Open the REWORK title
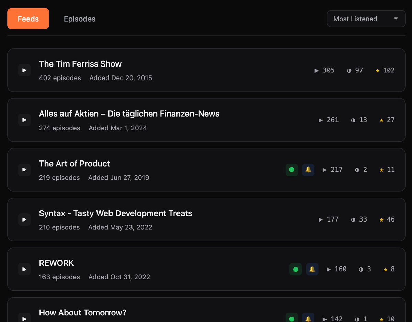 pyautogui.click(x=57, y=263)
